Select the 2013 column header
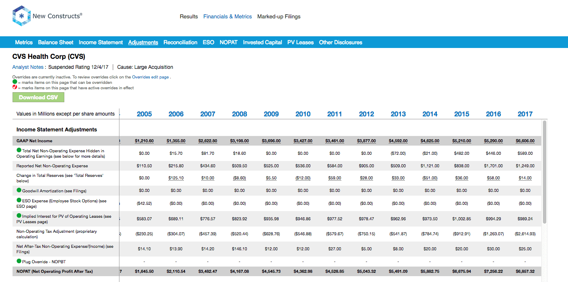 pos(398,114)
